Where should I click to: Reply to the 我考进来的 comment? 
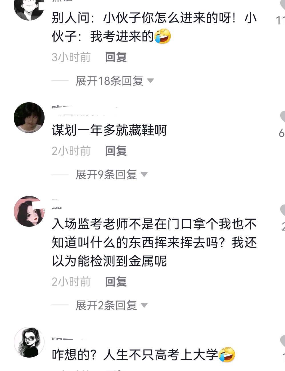116,57
